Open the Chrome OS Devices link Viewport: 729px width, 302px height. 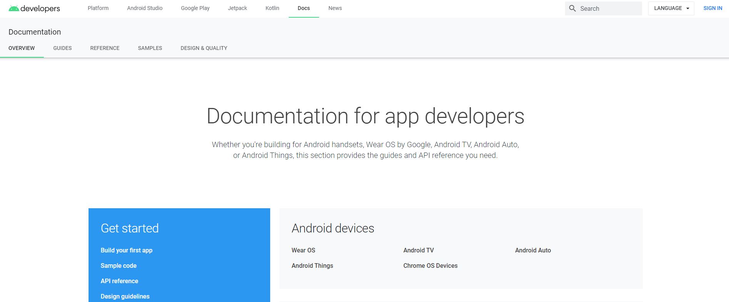430,265
